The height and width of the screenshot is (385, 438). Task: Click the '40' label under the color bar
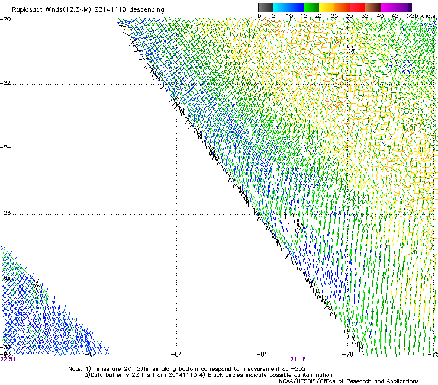(x=380, y=16)
